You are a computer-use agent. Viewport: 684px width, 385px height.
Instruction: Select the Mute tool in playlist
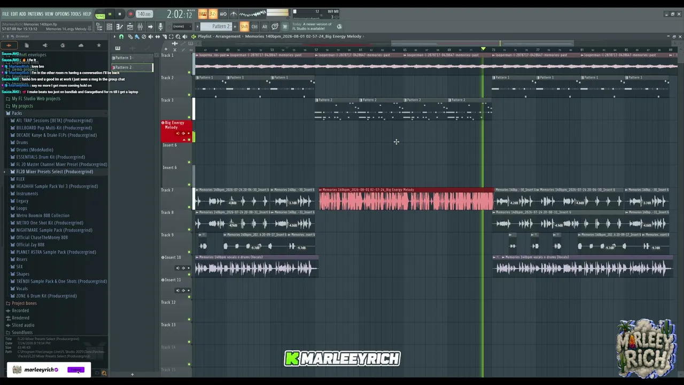[151, 37]
